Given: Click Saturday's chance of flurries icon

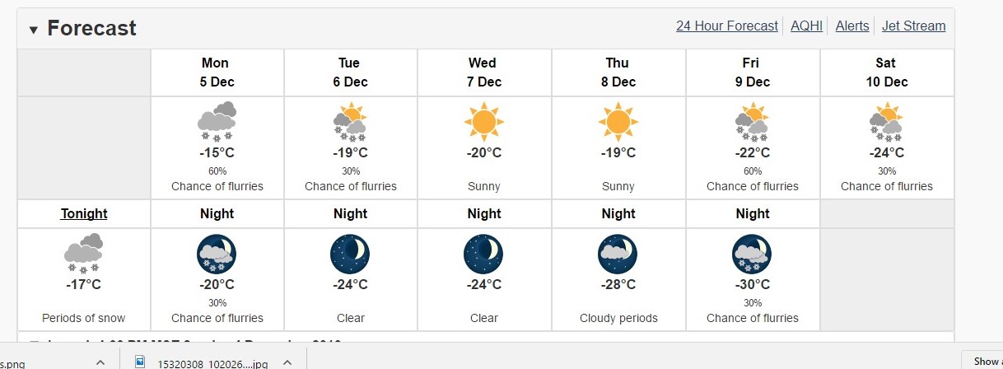Looking at the screenshot, I should click(886, 121).
